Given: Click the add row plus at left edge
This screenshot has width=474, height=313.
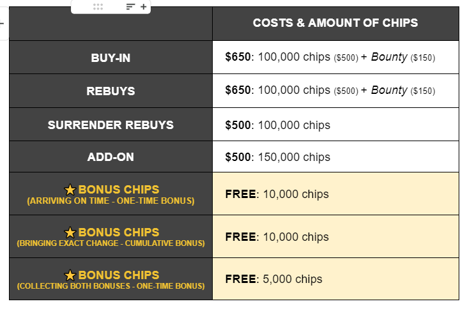Looking at the screenshot, I should 1,23.
